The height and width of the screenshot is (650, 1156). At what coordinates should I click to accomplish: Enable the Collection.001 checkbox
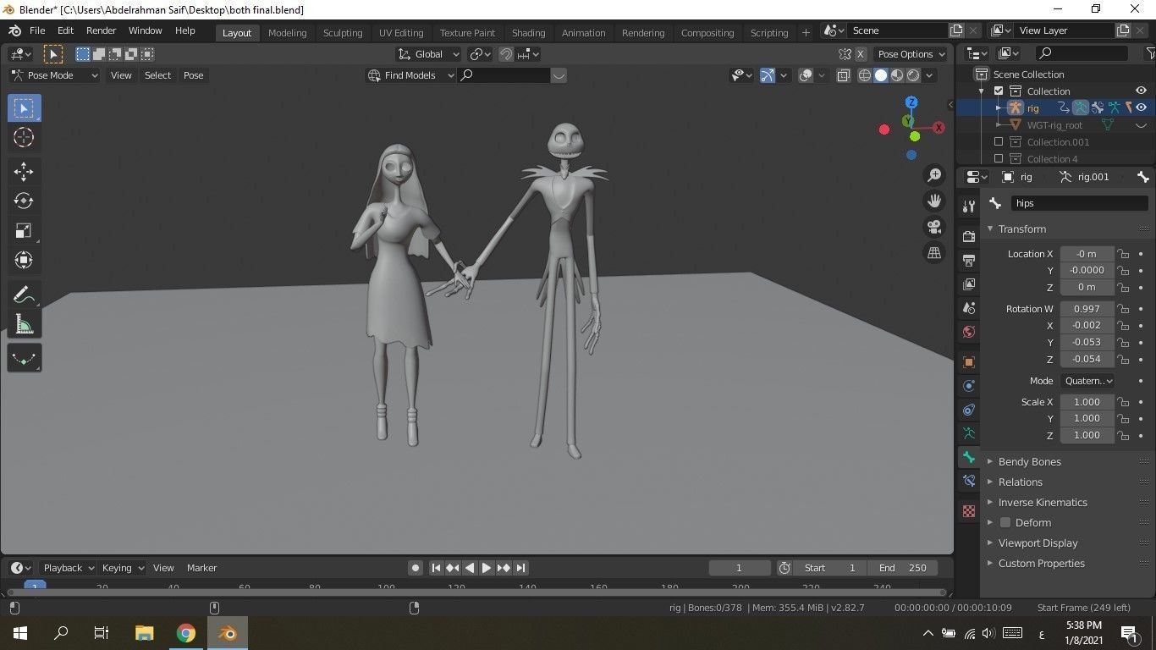coord(999,142)
